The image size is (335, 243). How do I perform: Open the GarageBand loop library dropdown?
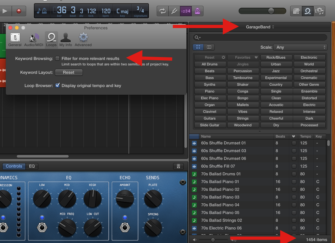pyautogui.click(x=260, y=27)
